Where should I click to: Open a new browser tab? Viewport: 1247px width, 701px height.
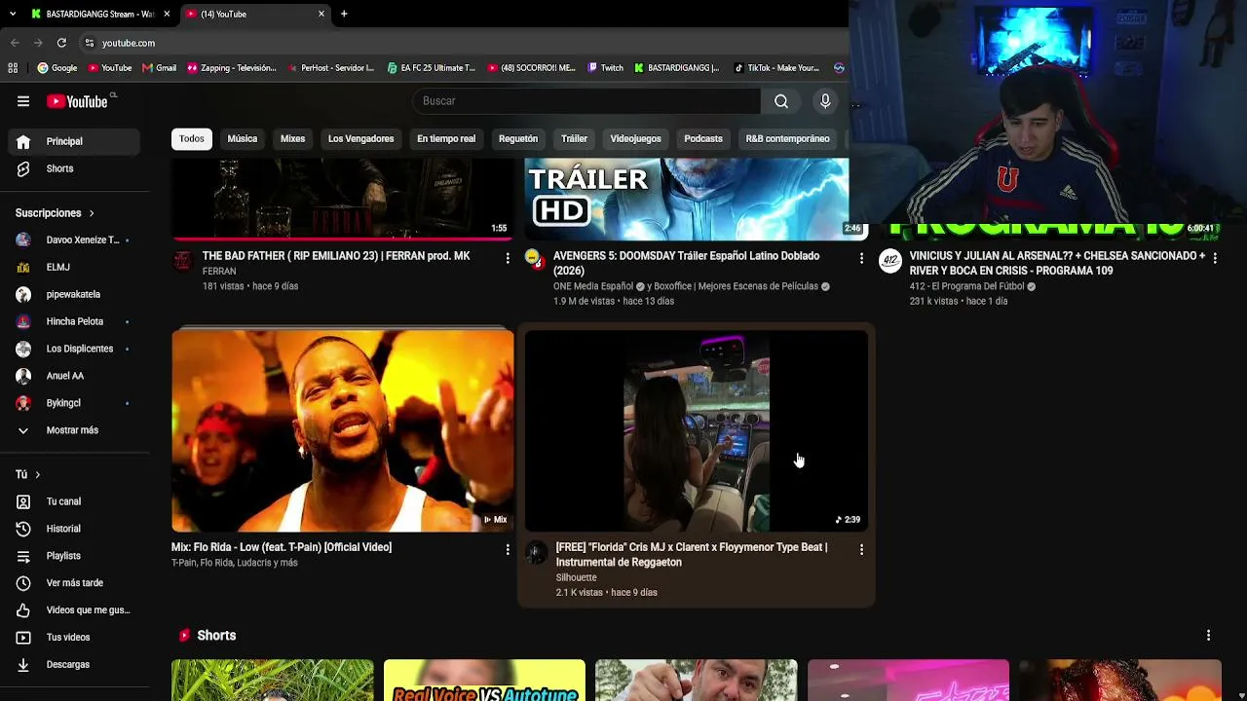(x=344, y=14)
